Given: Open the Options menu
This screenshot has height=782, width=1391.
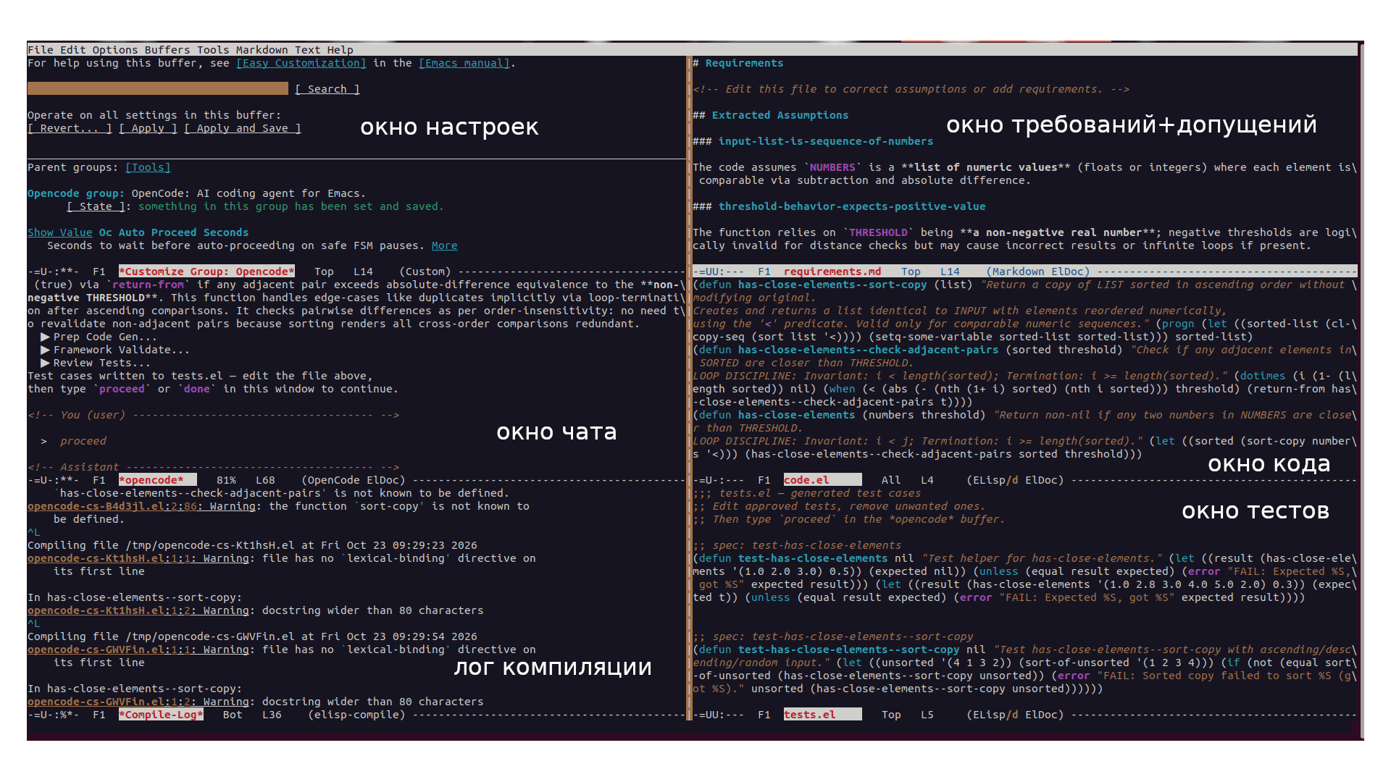Looking at the screenshot, I should coord(115,50).
